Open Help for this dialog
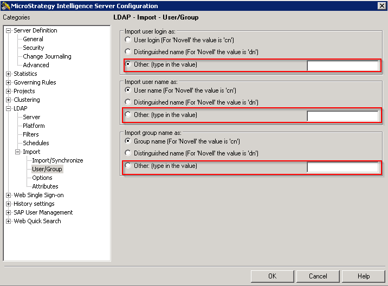The image size is (388, 286). tap(364, 276)
